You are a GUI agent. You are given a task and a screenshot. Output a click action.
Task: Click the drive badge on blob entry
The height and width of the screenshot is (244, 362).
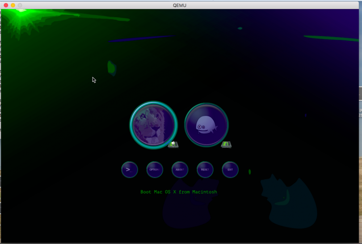pyautogui.click(x=226, y=145)
